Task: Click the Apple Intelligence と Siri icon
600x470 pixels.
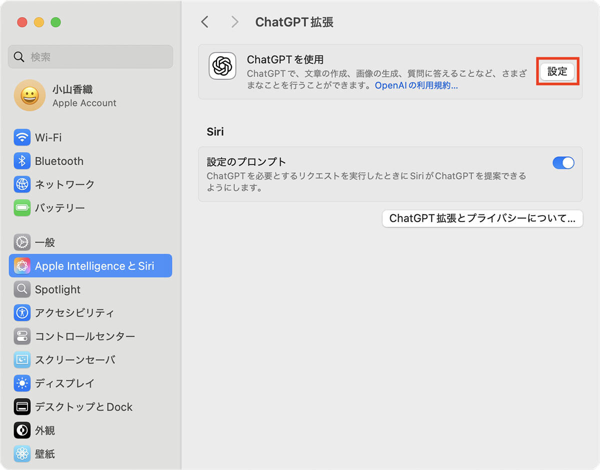Action: [x=22, y=266]
